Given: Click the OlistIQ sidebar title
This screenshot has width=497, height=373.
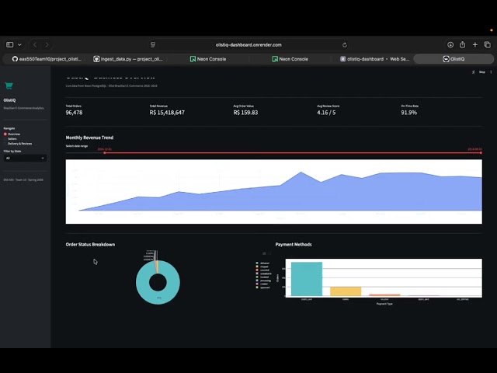Looking at the screenshot, I should tap(9, 100).
